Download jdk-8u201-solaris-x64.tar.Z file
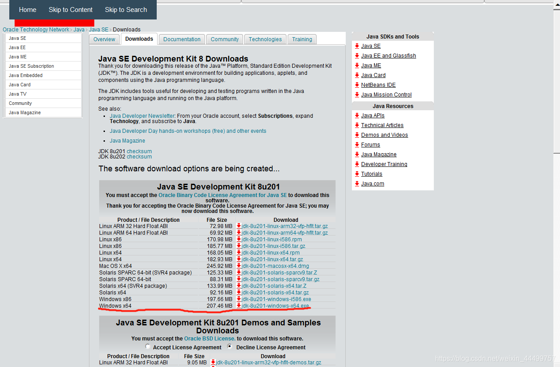The image size is (560, 367). coord(274,286)
